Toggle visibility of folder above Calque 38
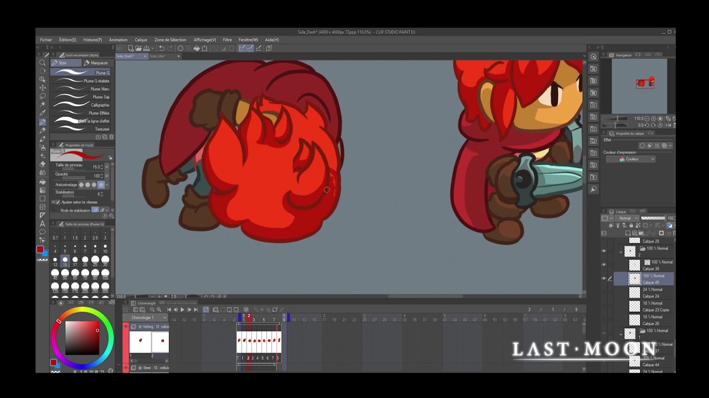The width and height of the screenshot is (709, 398). pyautogui.click(x=604, y=252)
